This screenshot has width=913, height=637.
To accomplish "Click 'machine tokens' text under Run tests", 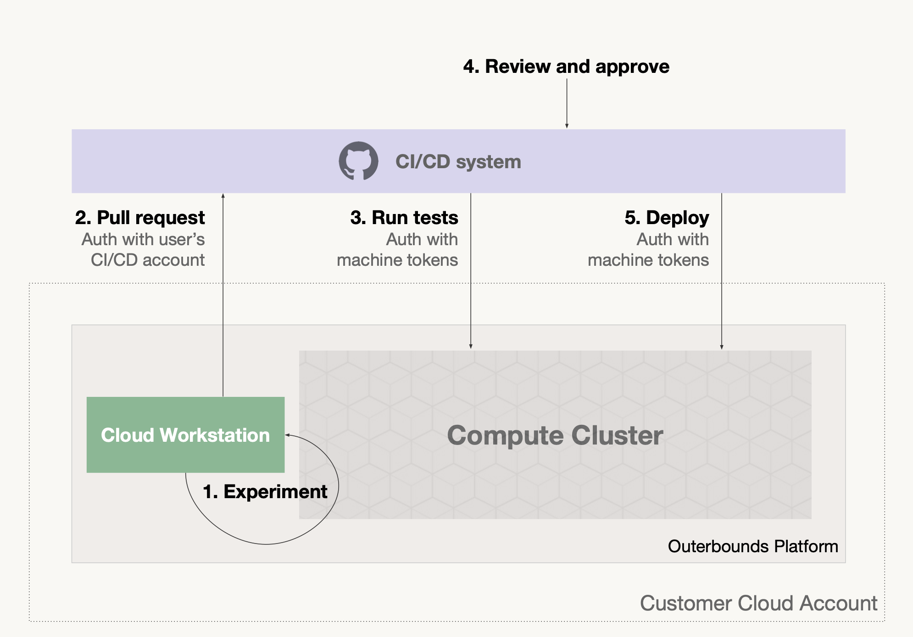I will coord(397,260).
